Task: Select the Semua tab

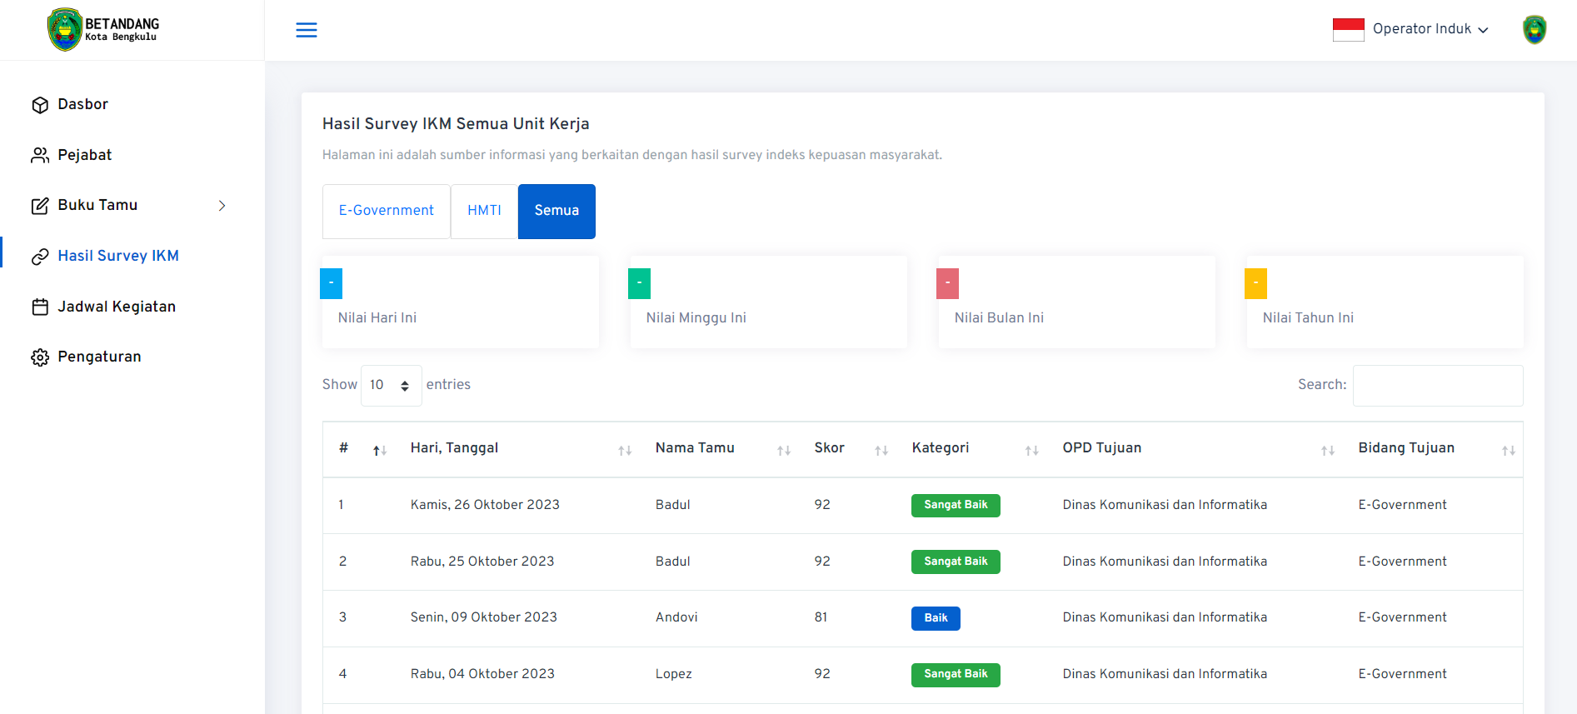Action: pos(556,212)
